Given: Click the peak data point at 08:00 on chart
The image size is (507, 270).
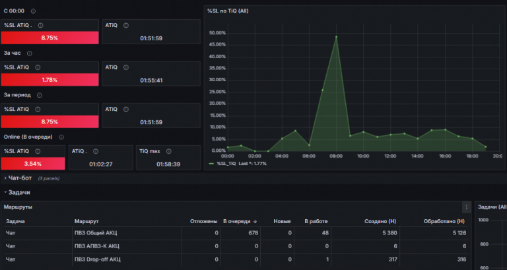Looking at the screenshot, I should [336, 37].
